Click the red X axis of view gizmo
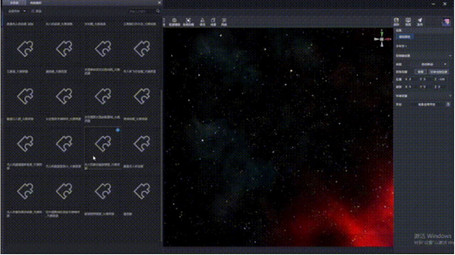455x255 pixels. point(388,39)
